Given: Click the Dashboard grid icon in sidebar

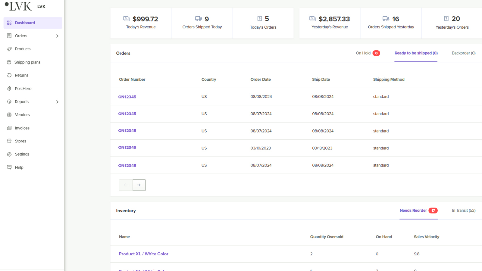Looking at the screenshot, I should pos(9,23).
